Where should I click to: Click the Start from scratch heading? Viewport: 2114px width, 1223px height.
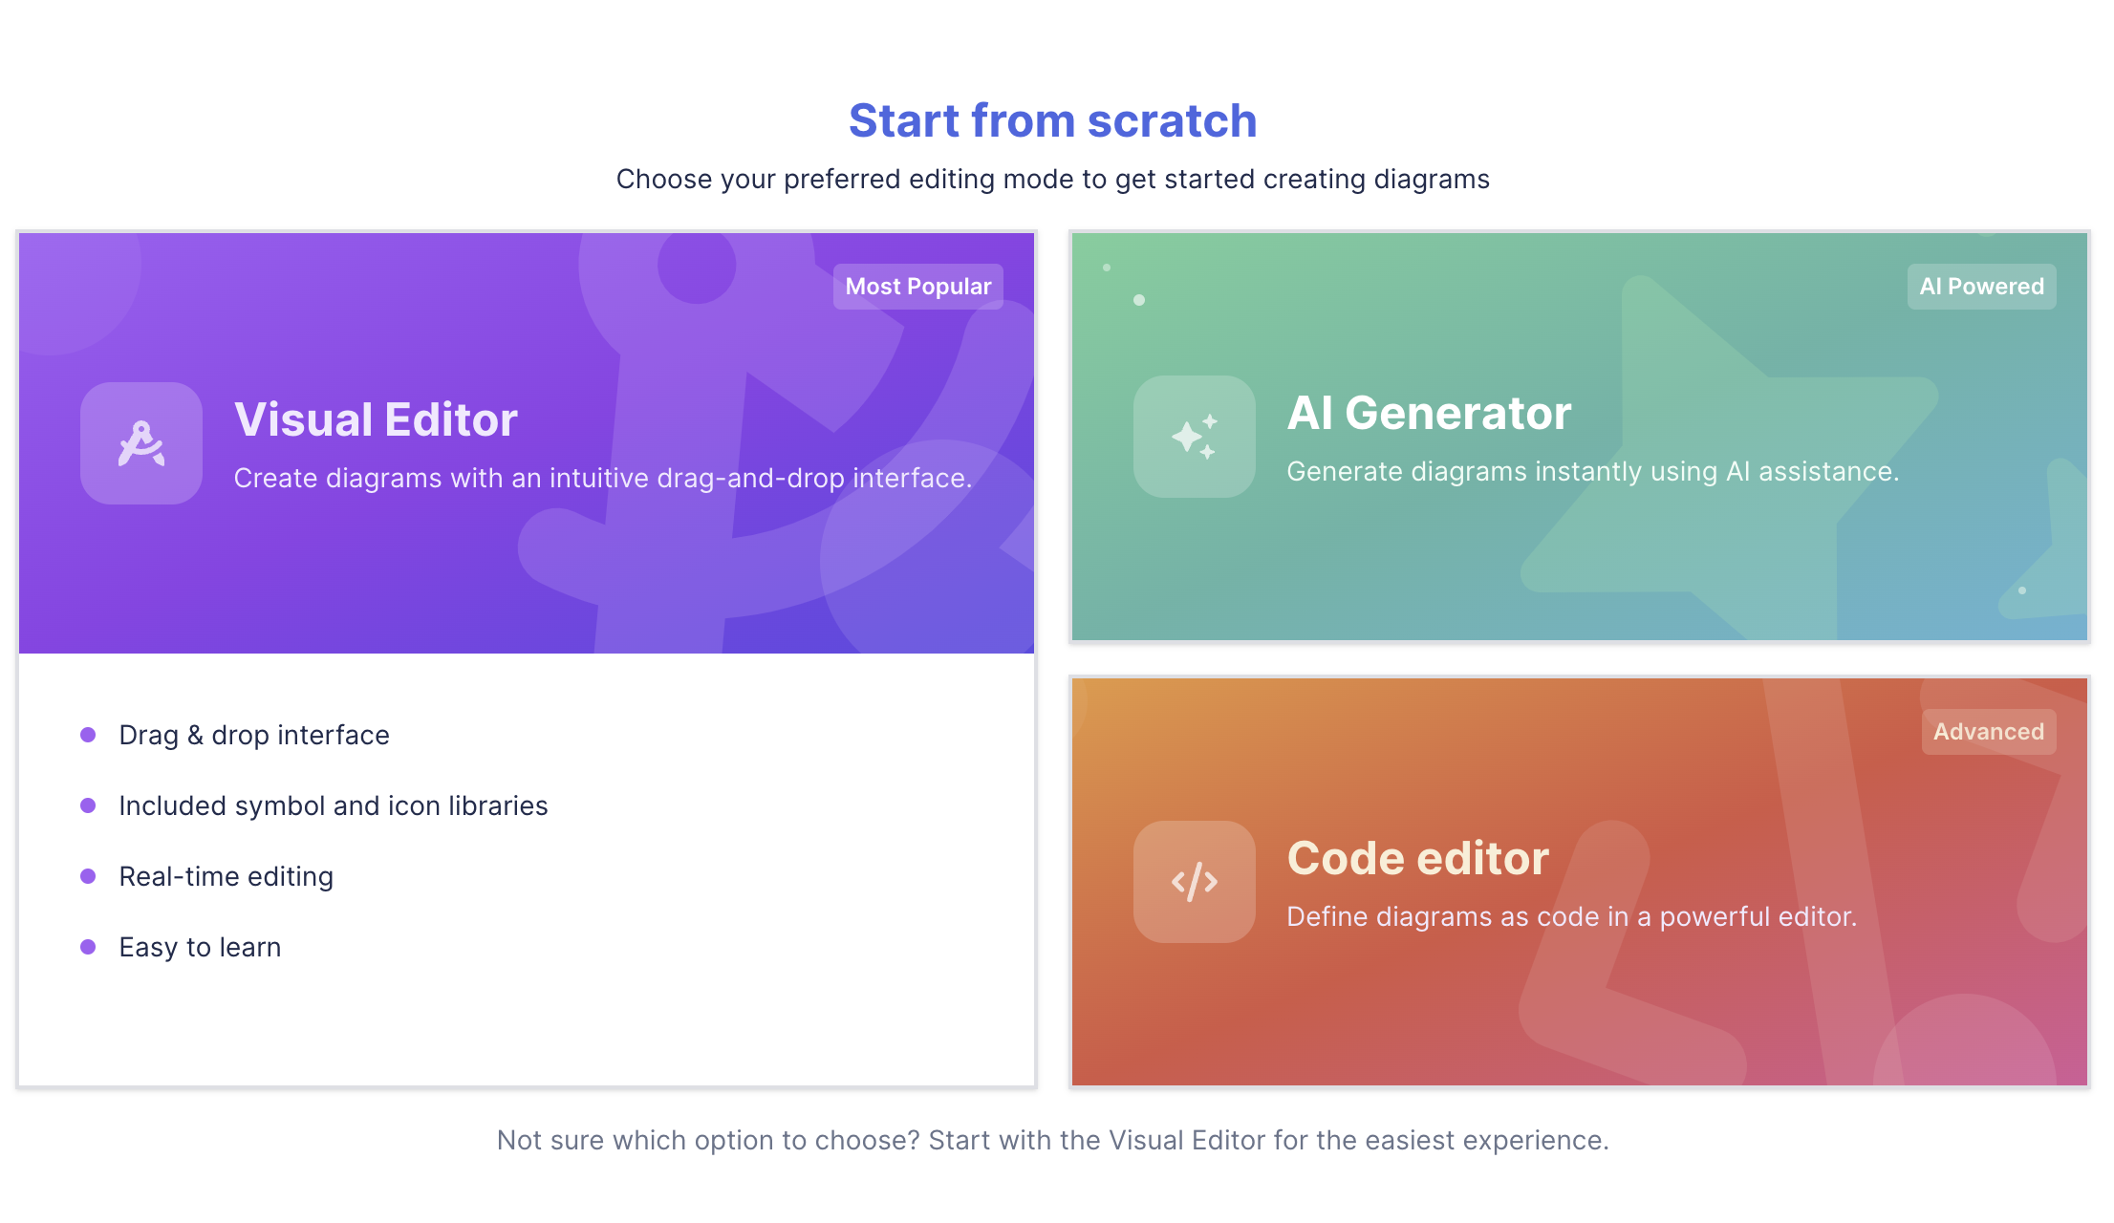coord(1052,120)
